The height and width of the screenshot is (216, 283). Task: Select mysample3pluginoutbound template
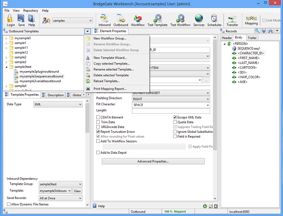[37, 72]
